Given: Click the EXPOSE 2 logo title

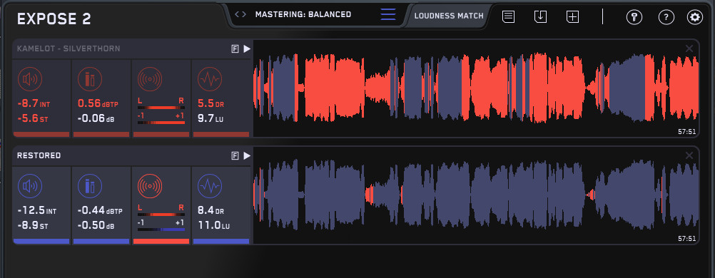Looking at the screenshot, I should click(x=54, y=19).
